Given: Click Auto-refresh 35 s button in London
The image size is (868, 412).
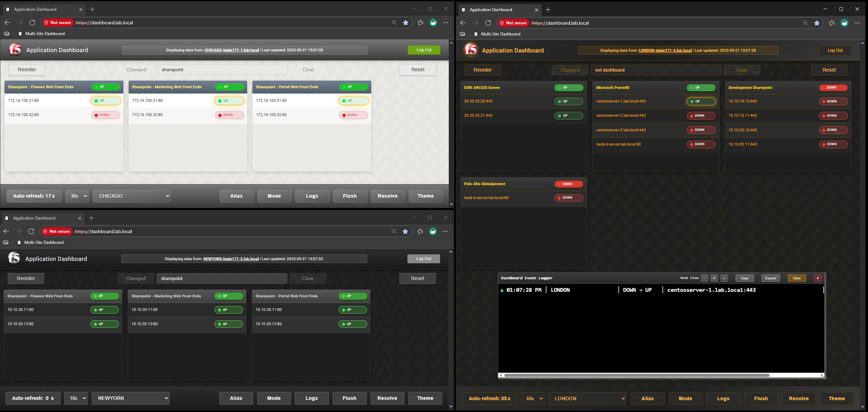Looking at the screenshot, I should [x=489, y=398].
